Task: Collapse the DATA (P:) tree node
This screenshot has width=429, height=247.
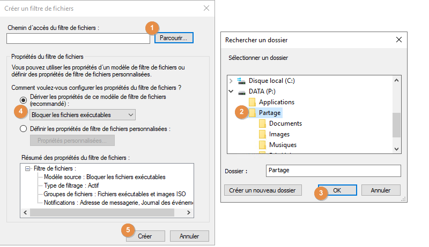Action: (x=231, y=91)
